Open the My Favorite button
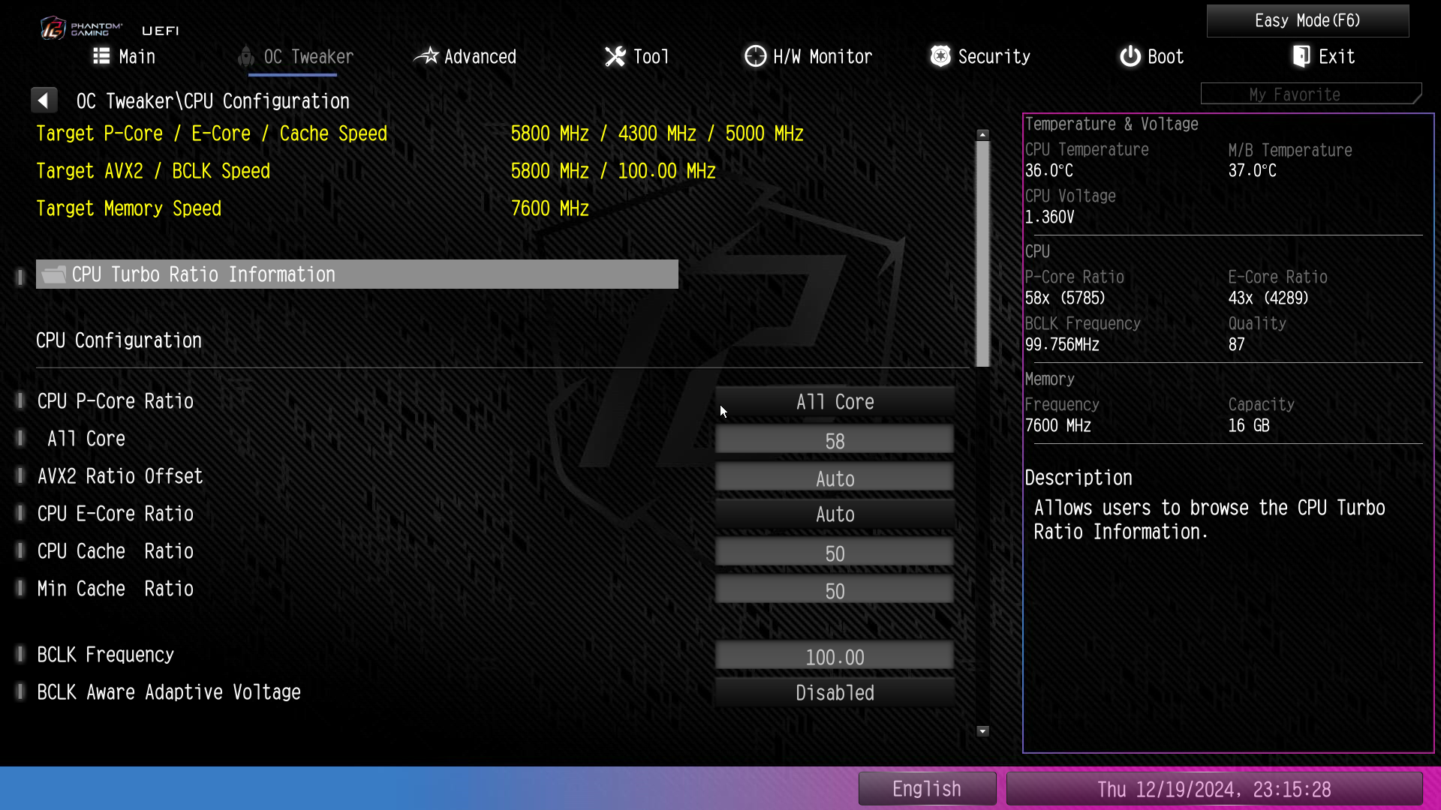This screenshot has width=1441, height=810. [x=1310, y=94]
